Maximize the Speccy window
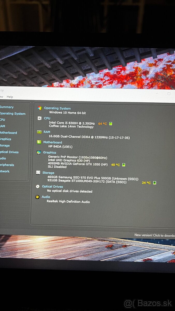 [x=169, y=94]
